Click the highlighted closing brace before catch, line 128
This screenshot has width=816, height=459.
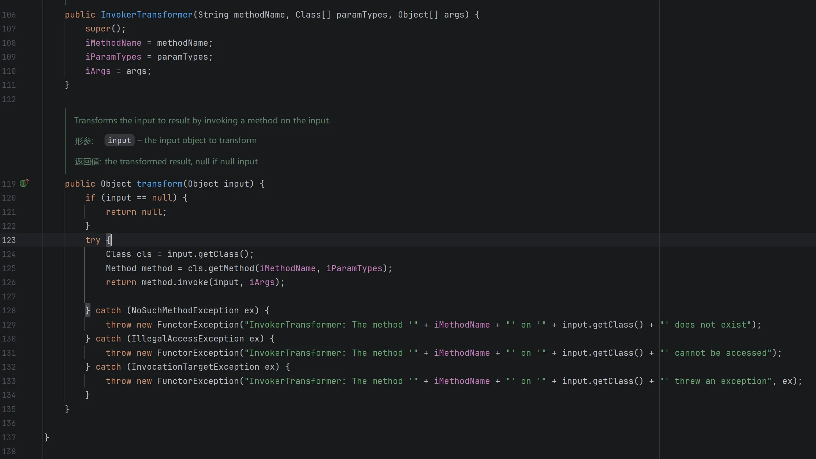tap(87, 310)
